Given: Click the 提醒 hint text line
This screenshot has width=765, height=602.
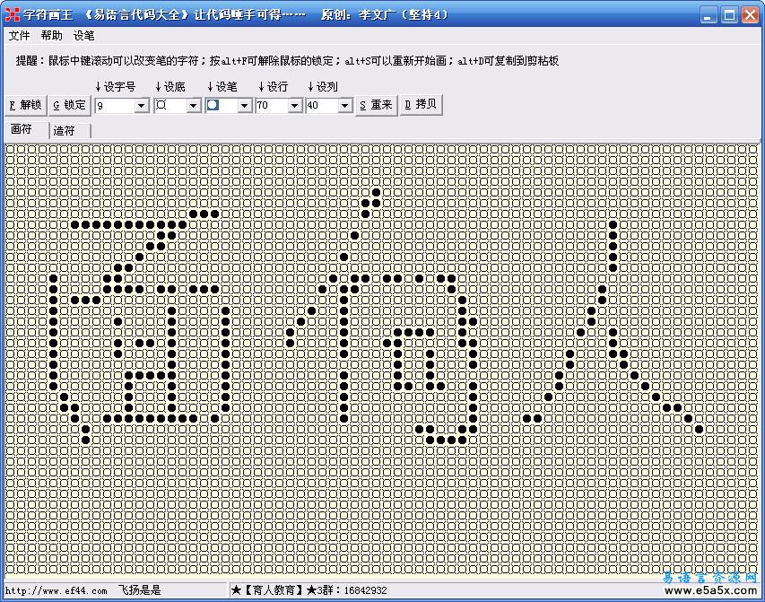Looking at the screenshot, I should pyautogui.click(x=287, y=61).
